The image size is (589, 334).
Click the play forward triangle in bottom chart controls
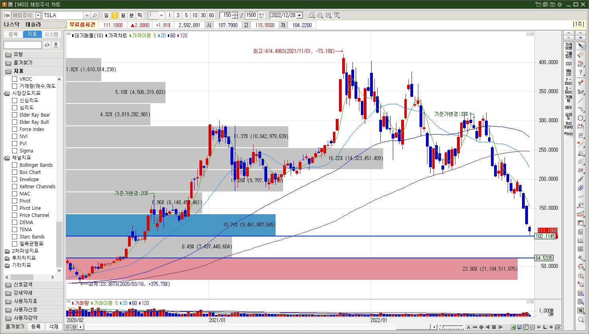click(500, 327)
